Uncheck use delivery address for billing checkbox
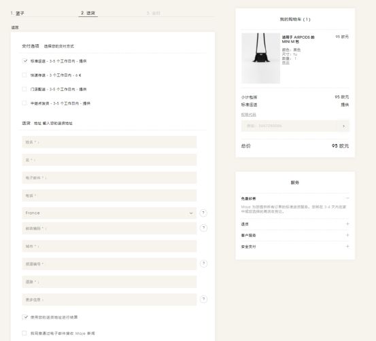Screen dimensions: 376x341 coord(24,317)
